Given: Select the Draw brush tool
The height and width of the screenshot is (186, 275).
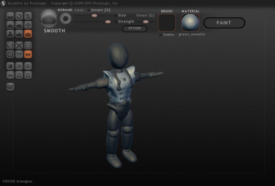Looking at the screenshot, I should pyautogui.click(x=10, y=25).
